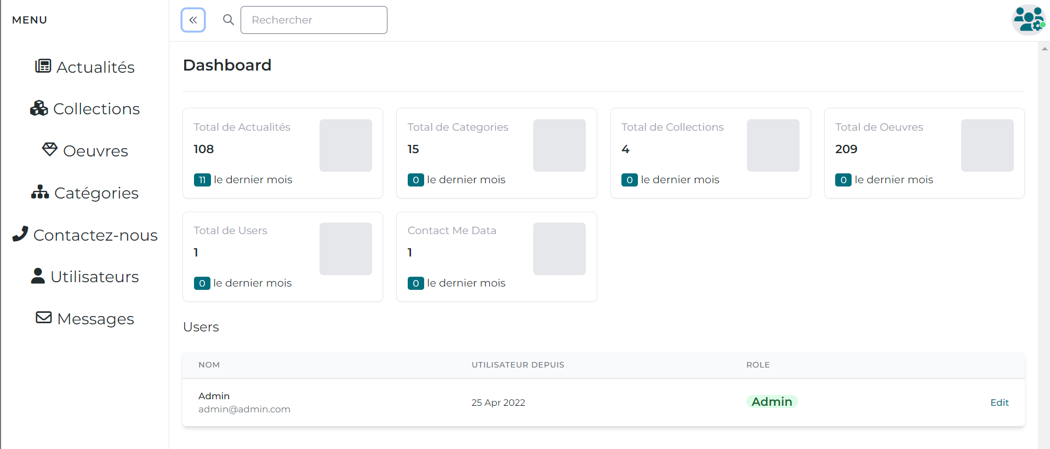Click the Dashboard page heading
This screenshot has width=1050, height=449.
pos(227,65)
